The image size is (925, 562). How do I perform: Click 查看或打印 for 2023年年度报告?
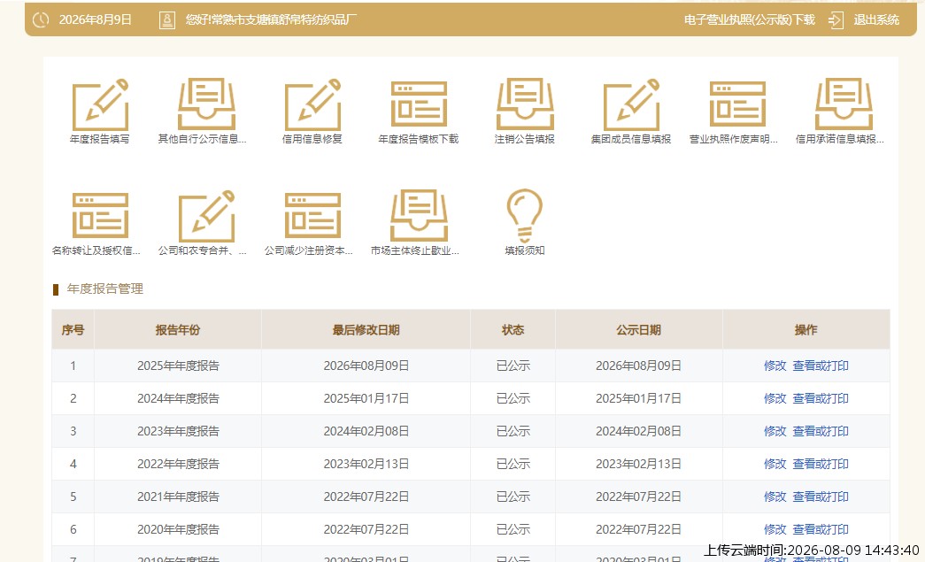pyautogui.click(x=821, y=431)
